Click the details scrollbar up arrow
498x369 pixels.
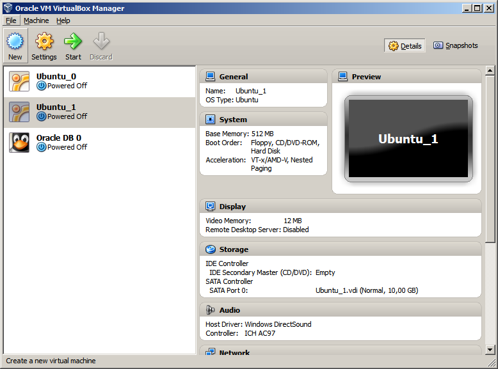[x=490, y=70]
